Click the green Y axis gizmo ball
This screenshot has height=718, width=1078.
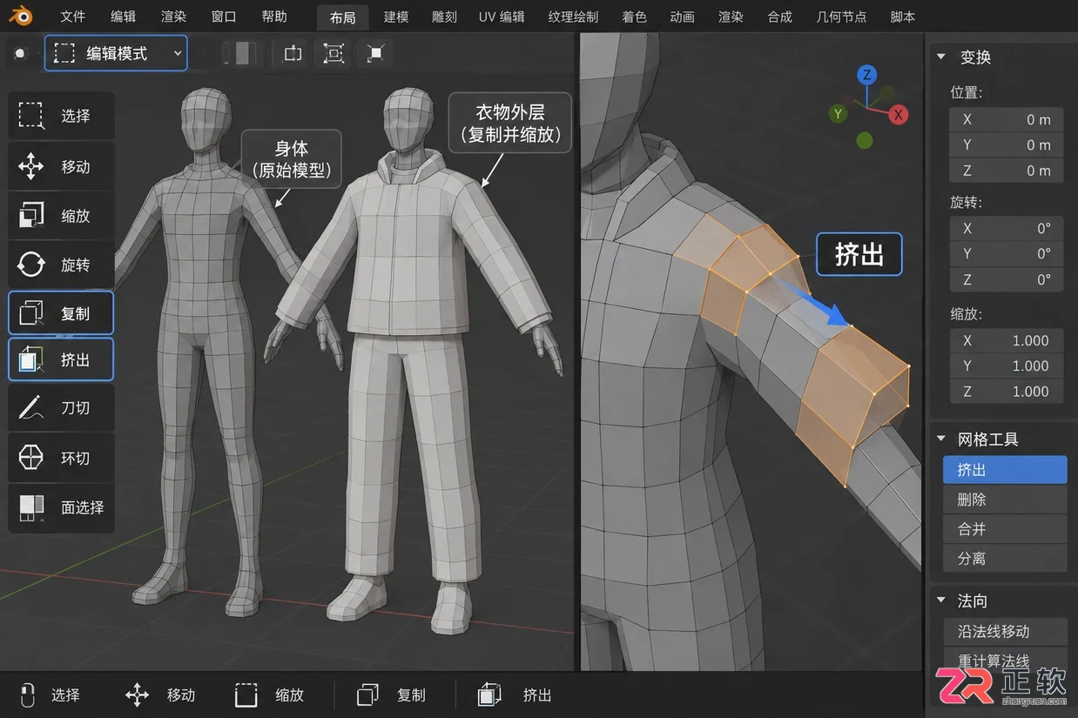point(838,114)
